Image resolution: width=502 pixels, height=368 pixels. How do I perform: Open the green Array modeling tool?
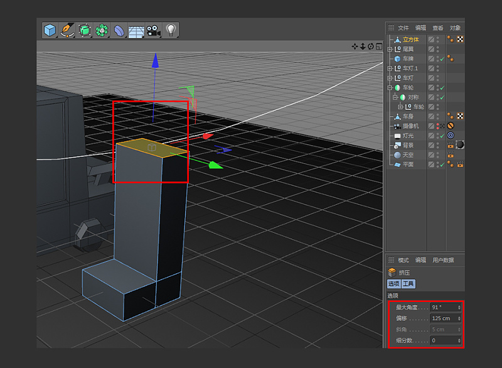click(102, 30)
